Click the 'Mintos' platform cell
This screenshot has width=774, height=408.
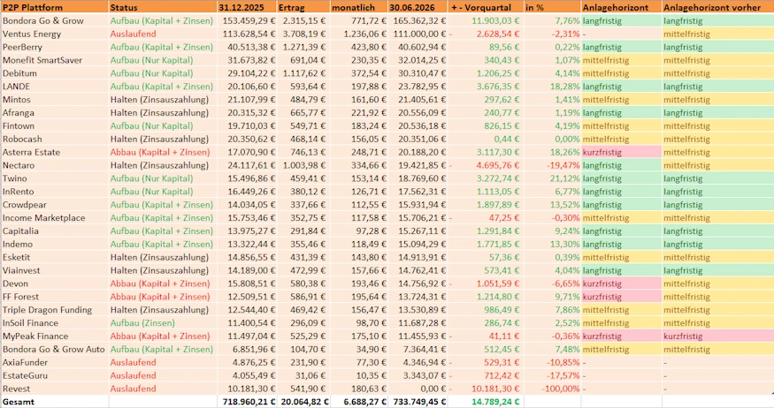54,100
